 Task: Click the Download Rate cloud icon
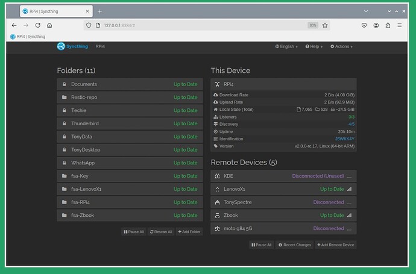[x=216, y=95]
